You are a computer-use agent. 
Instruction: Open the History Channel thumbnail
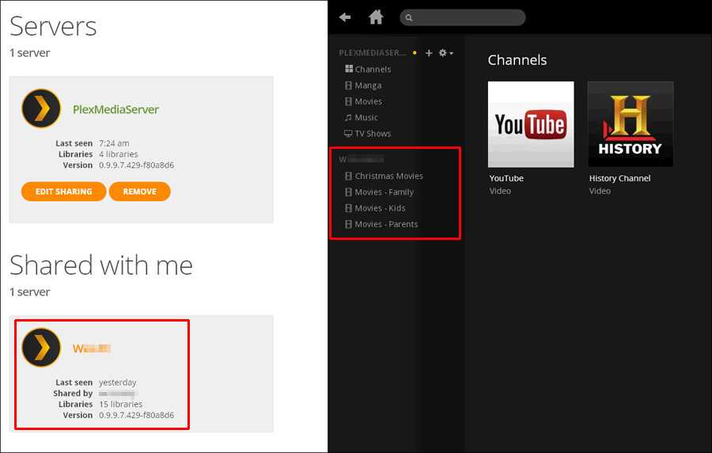coord(630,124)
